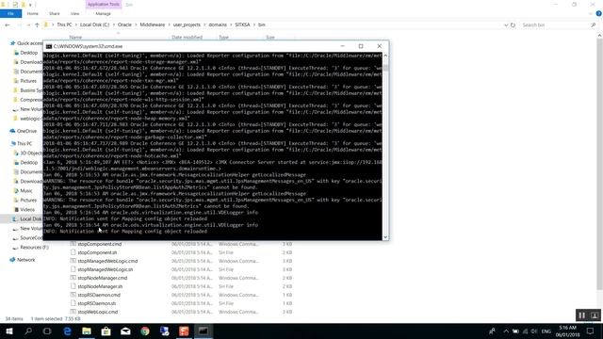Screen dimensions: 603x339
Task: Launch Microsoft Edge from taskbar
Action: point(67,331)
